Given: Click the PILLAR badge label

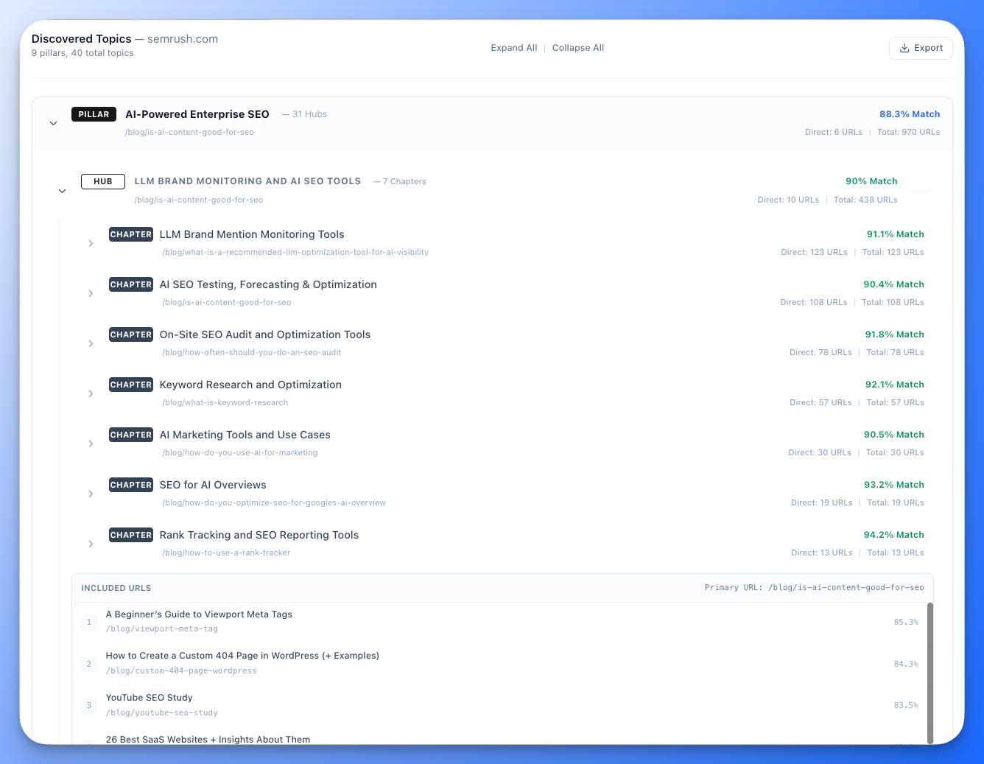Looking at the screenshot, I should 94,114.
